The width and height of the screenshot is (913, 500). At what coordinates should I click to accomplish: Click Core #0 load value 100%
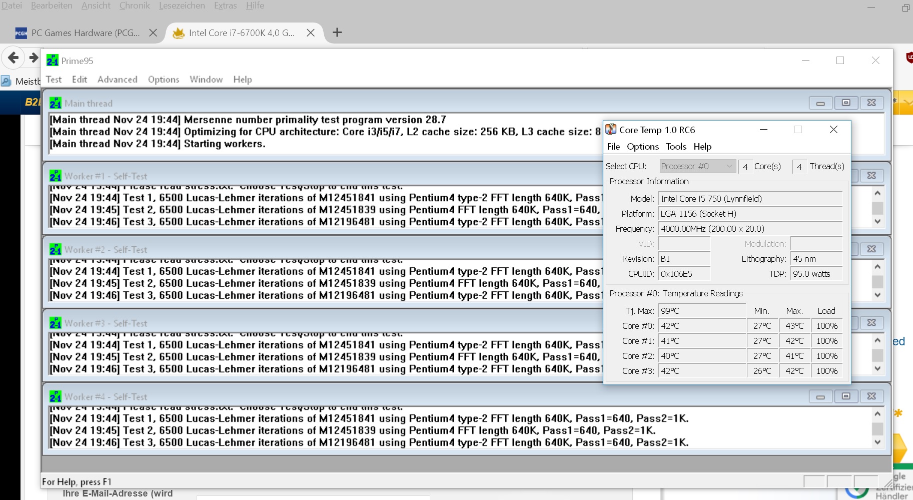pyautogui.click(x=827, y=326)
